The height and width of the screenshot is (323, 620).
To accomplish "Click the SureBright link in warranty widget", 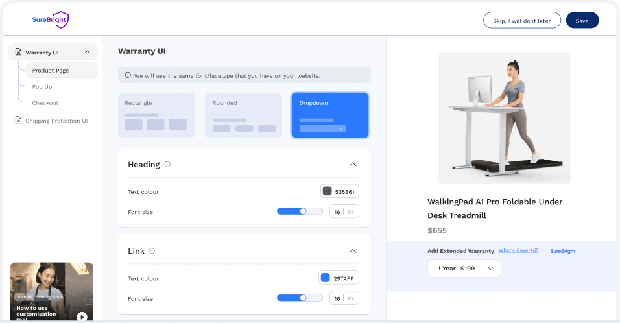I will click(x=563, y=251).
